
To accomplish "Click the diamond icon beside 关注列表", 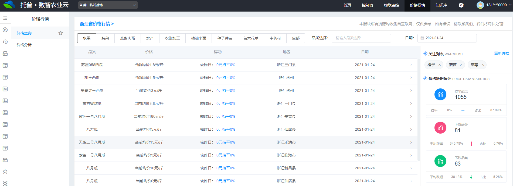I will point(425,53).
